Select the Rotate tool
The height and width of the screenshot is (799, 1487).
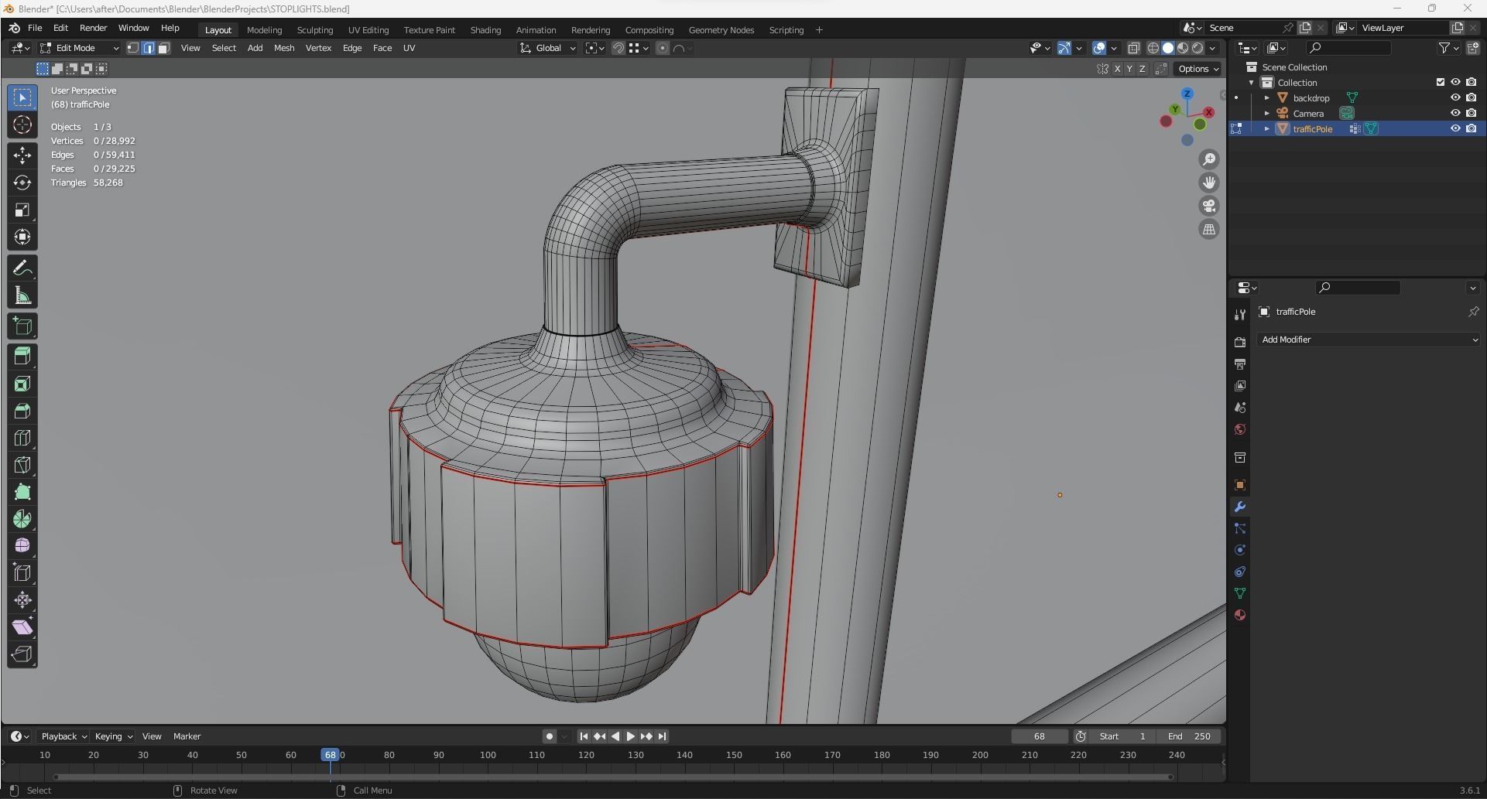[x=22, y=183]
